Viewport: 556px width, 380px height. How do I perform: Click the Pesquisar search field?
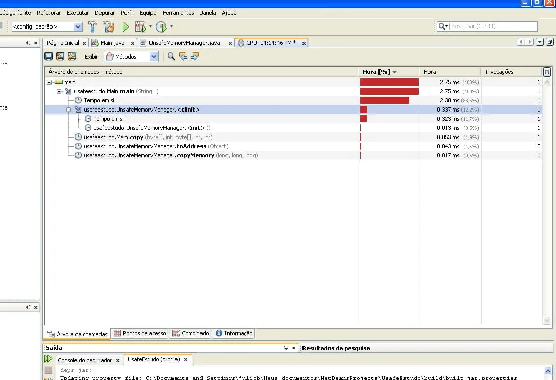[493, 26]
